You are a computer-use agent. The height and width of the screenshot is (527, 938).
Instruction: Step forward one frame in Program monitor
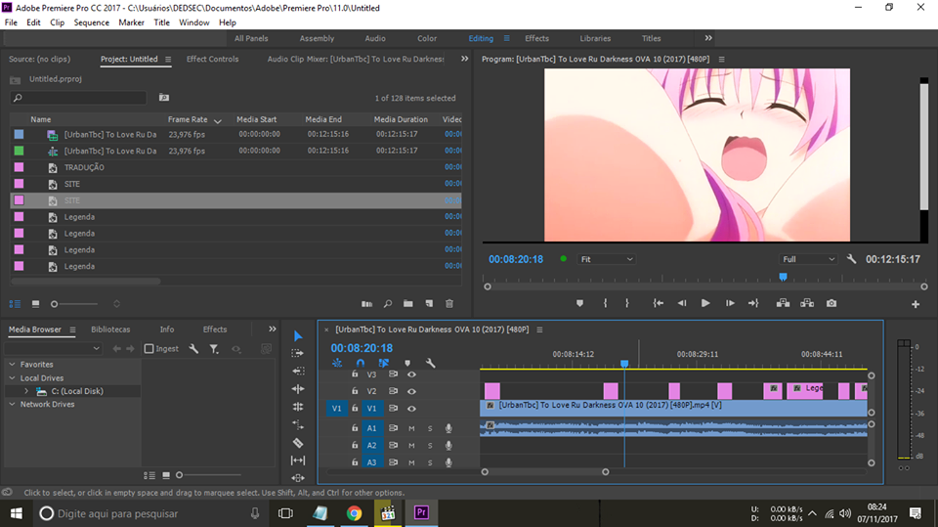pyautogui.click(x=730, y=304)
